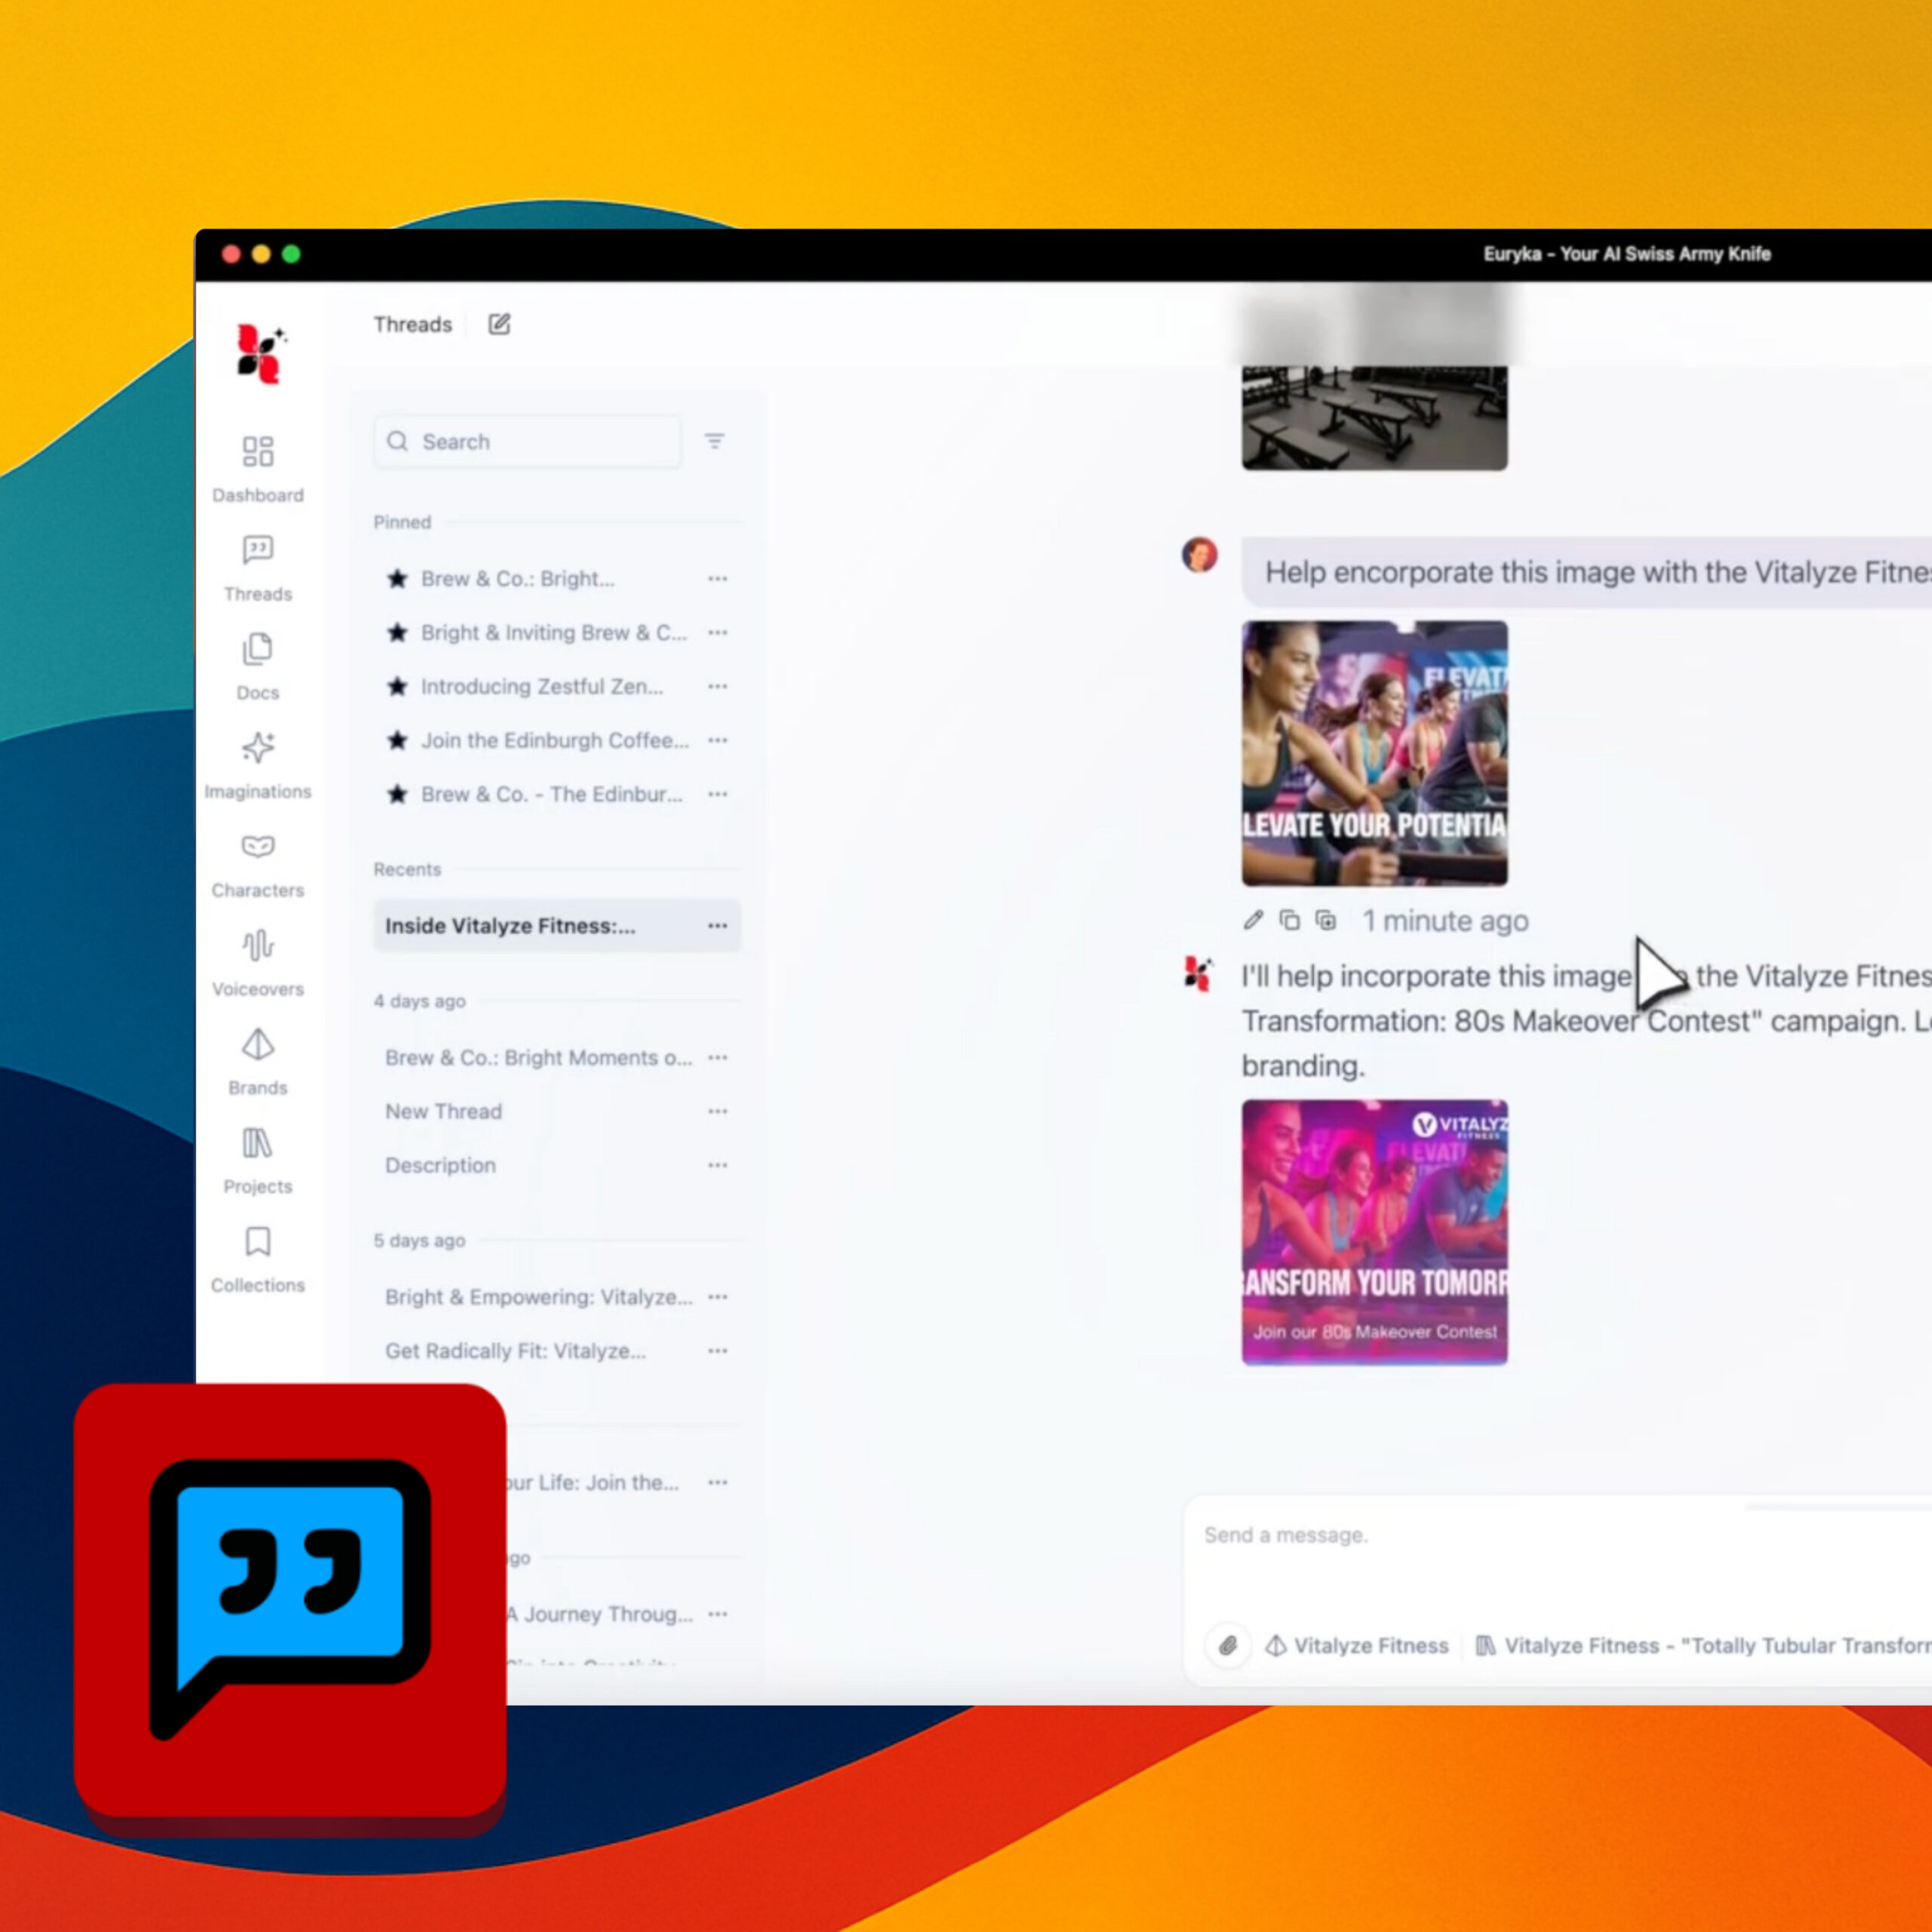Open options menu for Inside Vitalyze Fitness thread

pyautogui.click(x=717, y=926)
